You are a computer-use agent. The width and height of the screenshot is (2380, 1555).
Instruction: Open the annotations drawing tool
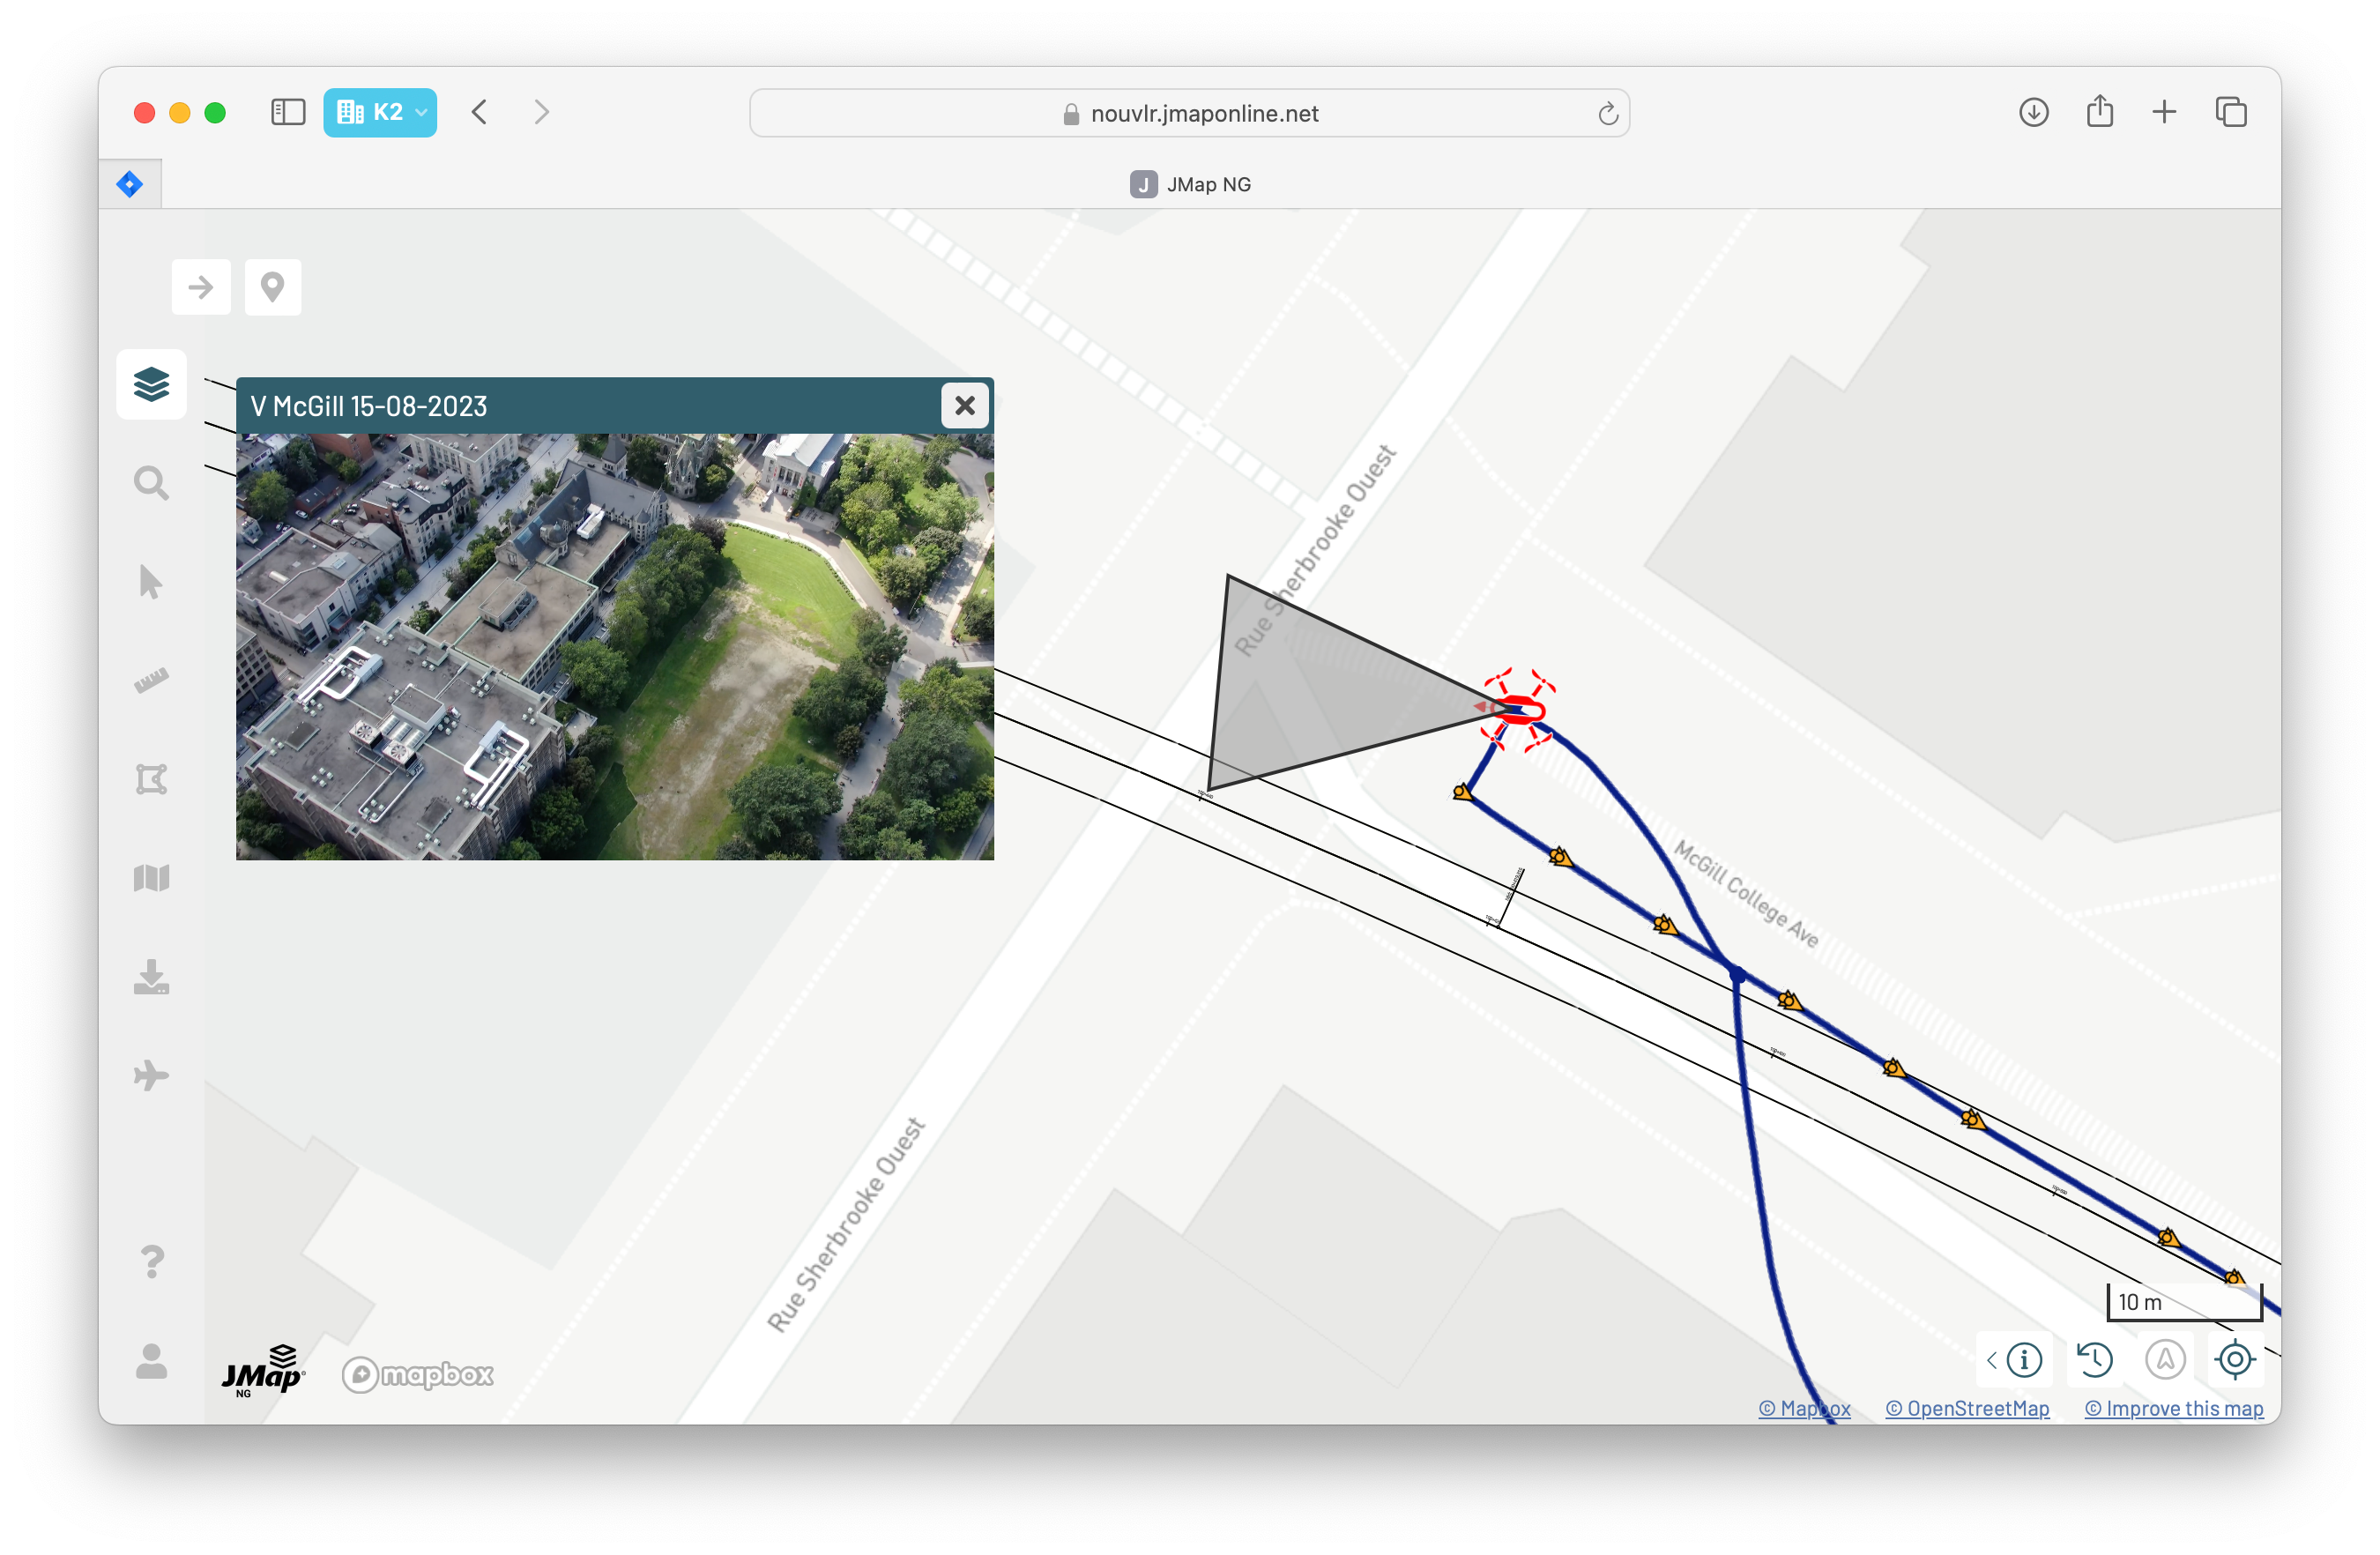(151, 779)
